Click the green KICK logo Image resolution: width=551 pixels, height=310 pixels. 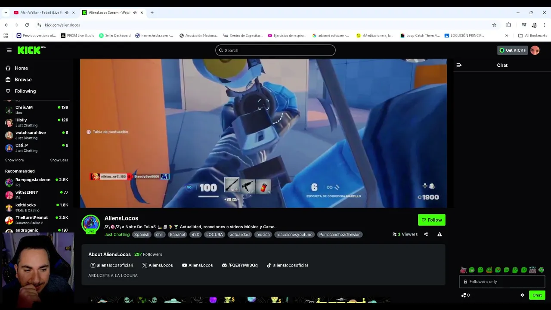[31, 50]
